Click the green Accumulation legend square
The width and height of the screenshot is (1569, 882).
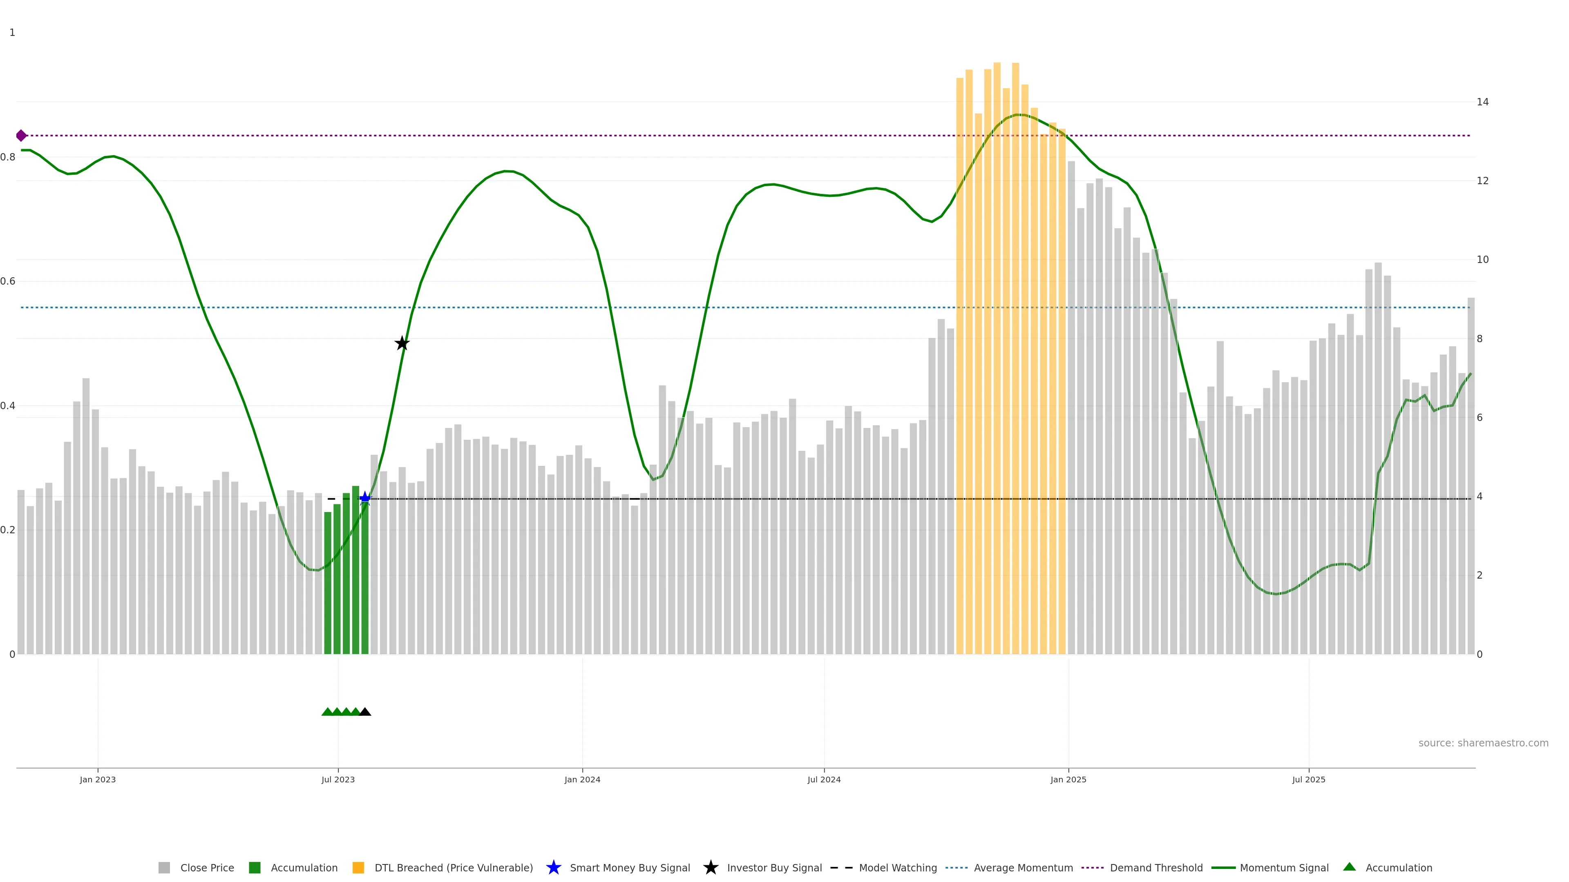click(255, 868)
